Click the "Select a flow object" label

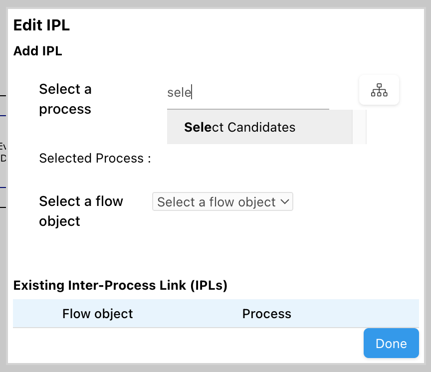point(81,211)
